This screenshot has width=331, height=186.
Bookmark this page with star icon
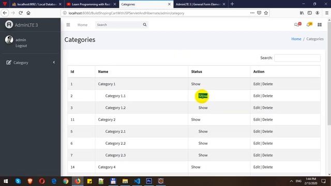(266, 13)
